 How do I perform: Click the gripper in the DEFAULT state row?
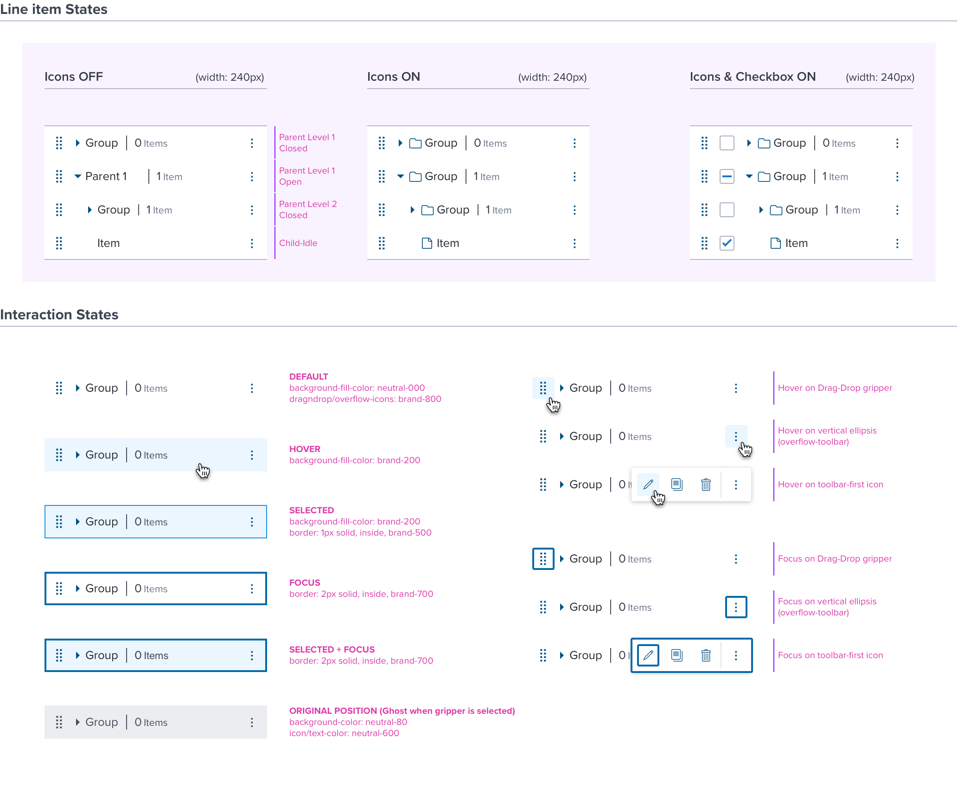(x=59, y=388)
